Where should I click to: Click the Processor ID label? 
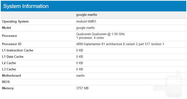click(12, 44)
